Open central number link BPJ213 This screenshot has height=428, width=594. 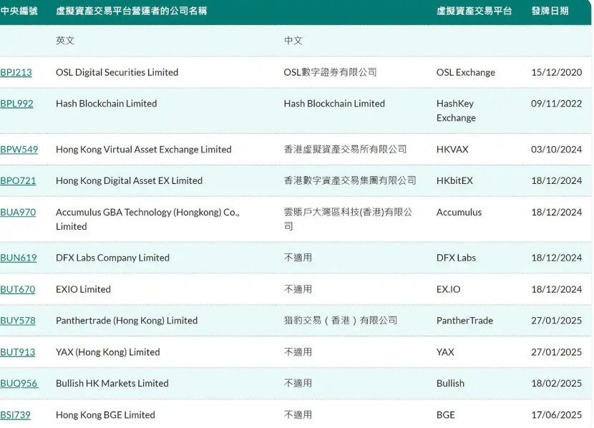(16, 72)
